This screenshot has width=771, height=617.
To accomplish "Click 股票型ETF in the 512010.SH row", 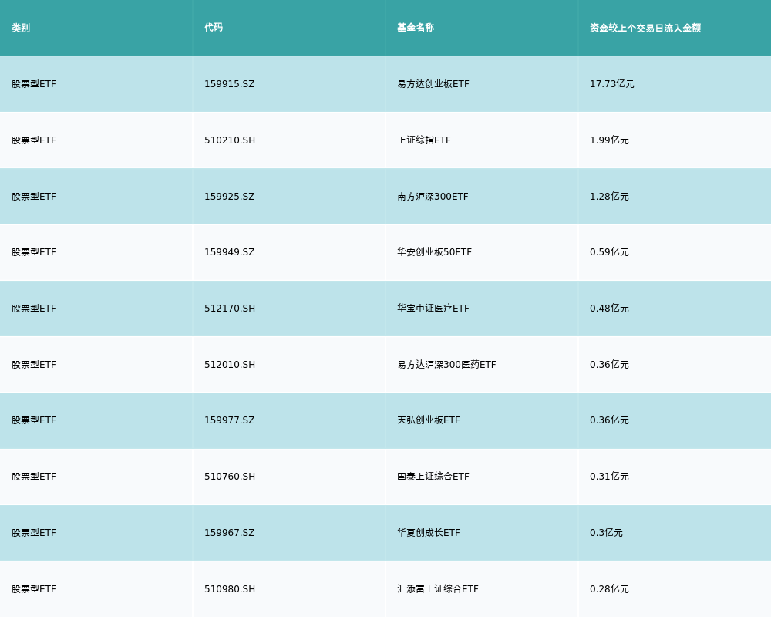I will tap(34, 365).
